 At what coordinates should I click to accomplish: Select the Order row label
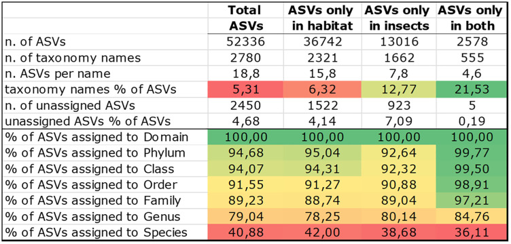[x=91, y=185]
